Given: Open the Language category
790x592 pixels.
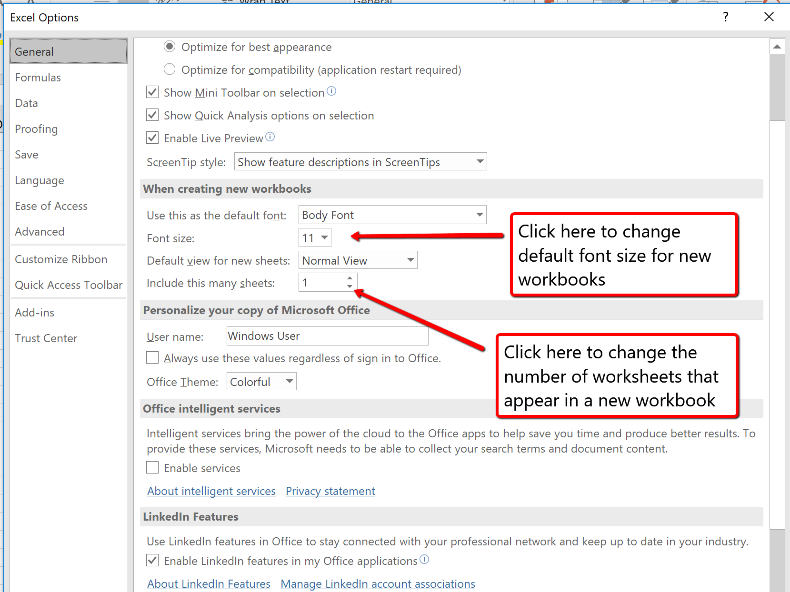Looking at the screenshot, I should pyautogui.click(x=69, y=180).
